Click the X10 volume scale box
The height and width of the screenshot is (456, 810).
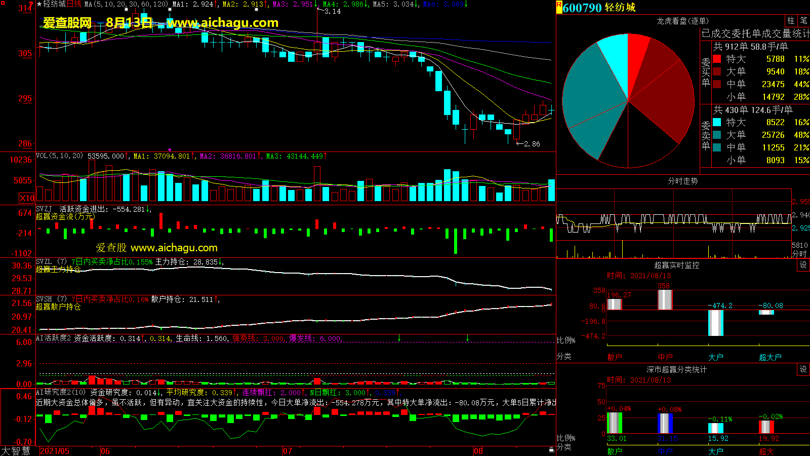pyautogui.click(x=27, y=198)
